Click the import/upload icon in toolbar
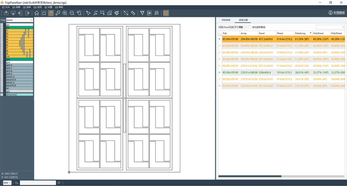This screenshot has height=186, width=347. [6, 13]
